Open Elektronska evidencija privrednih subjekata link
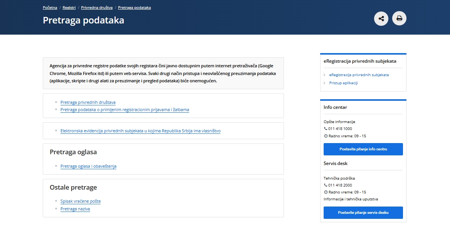Viewport: 450px width, 225px height. pos(140,131)
